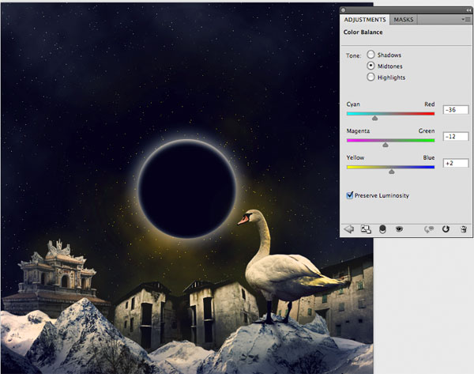Toggle adjustment layer visibility eye icon
This screenshot has height=374, width=474.
click(x=399, y=229)
